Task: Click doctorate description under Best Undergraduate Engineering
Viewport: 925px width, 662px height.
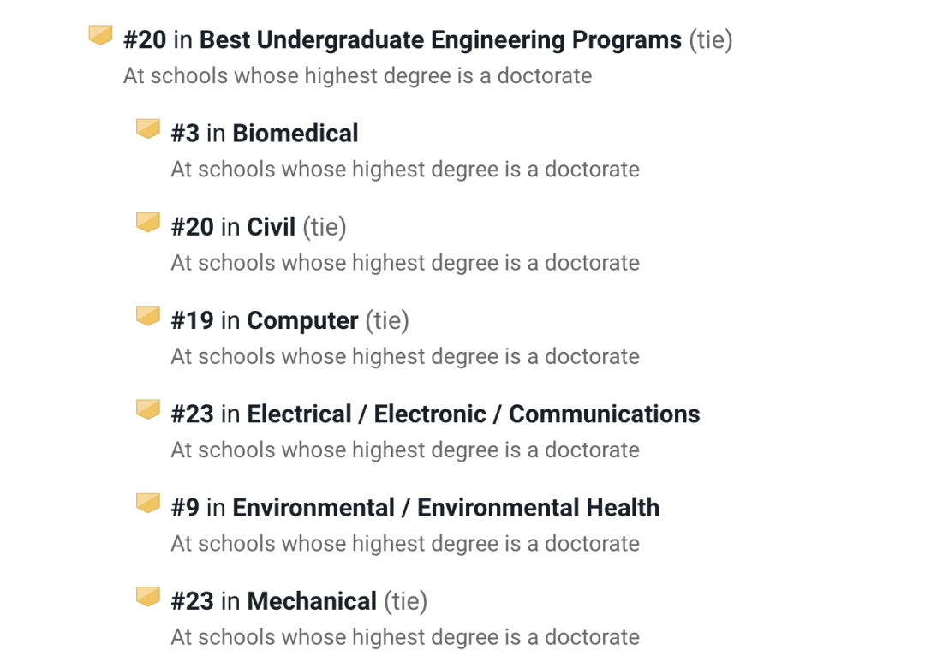Action: pyautogui.click(x=357, y=75)
